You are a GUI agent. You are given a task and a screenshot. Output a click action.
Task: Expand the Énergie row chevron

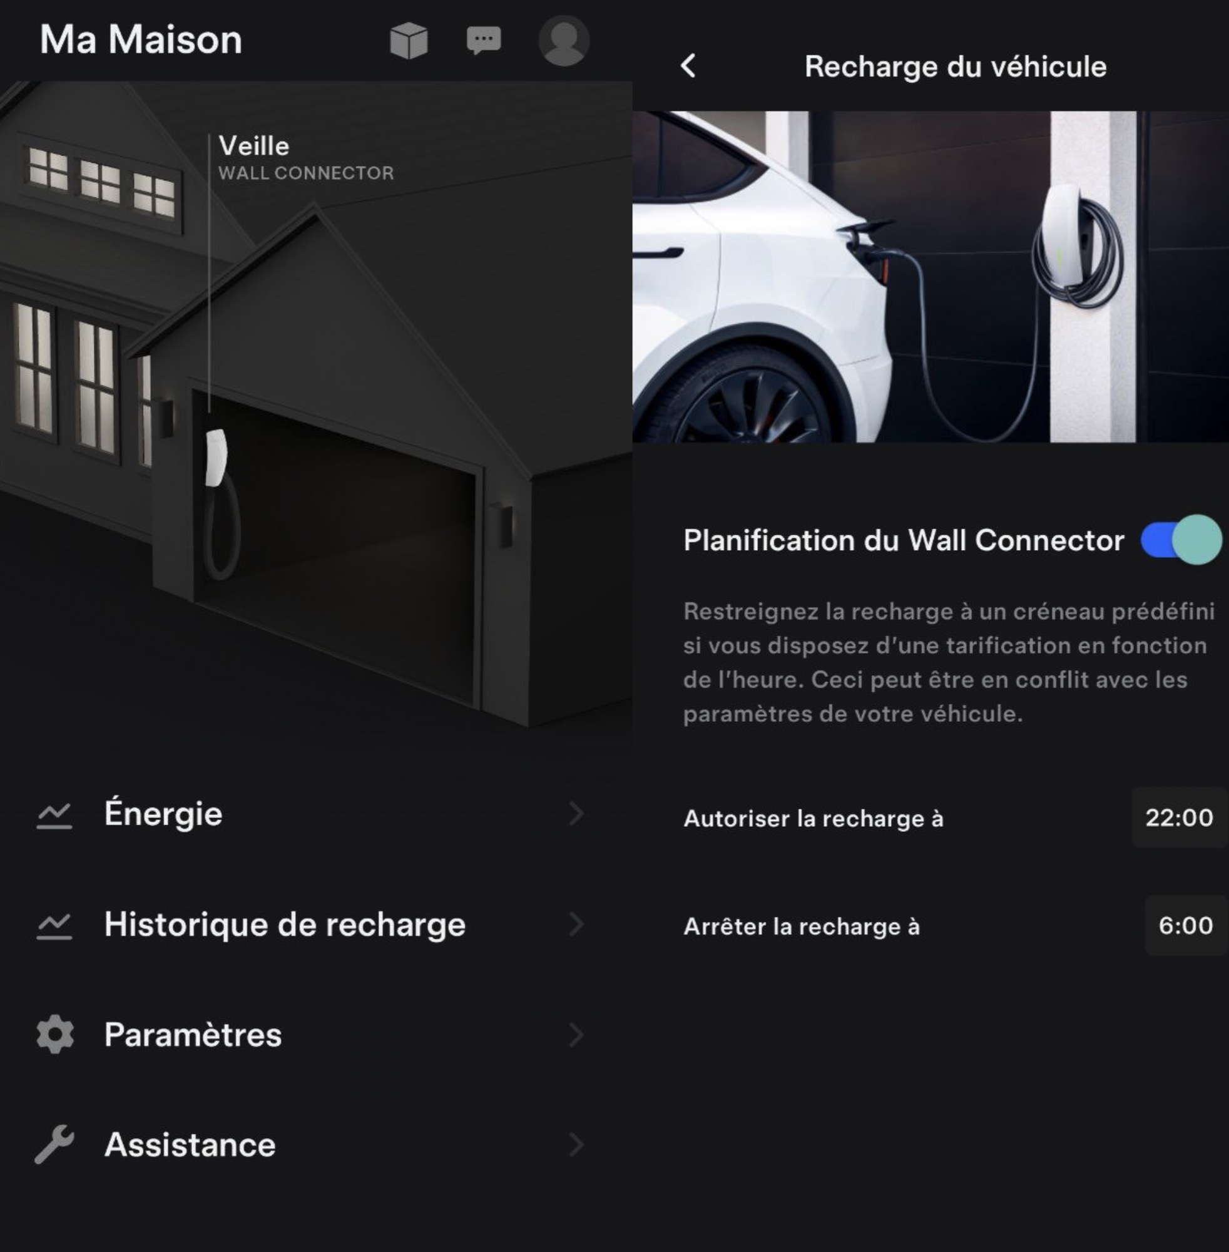click(x=576, y=814)
